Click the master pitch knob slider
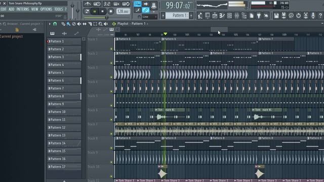Image resolution: width=324 pixels, height=182 pixels. tap(77, 10)
